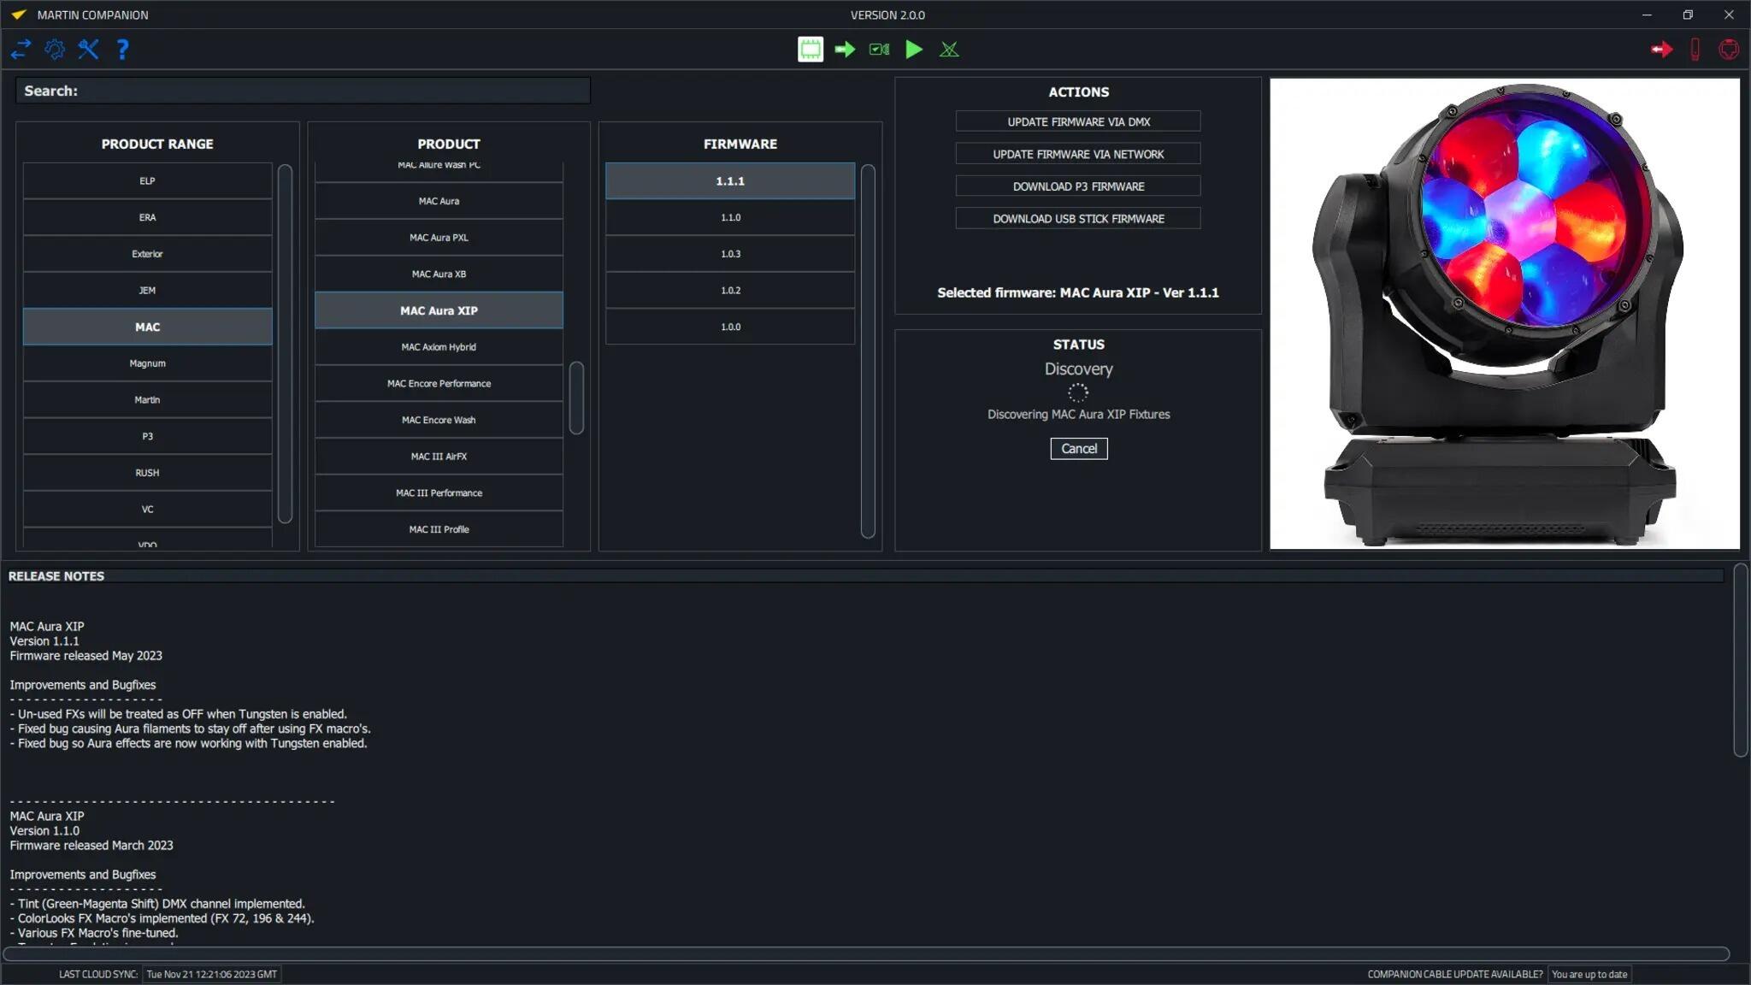Click Update Firmware via Network
The width and height of the screenshot is (1751, 985).
1078,154
